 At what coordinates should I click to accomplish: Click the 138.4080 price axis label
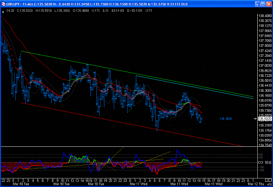pyautogui.click(x=265, y=16)
